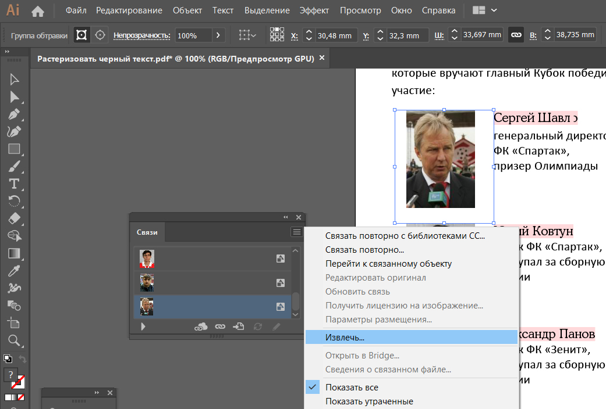Click the Home icon in top bar
Screen dimensions: 606x409
38,10
